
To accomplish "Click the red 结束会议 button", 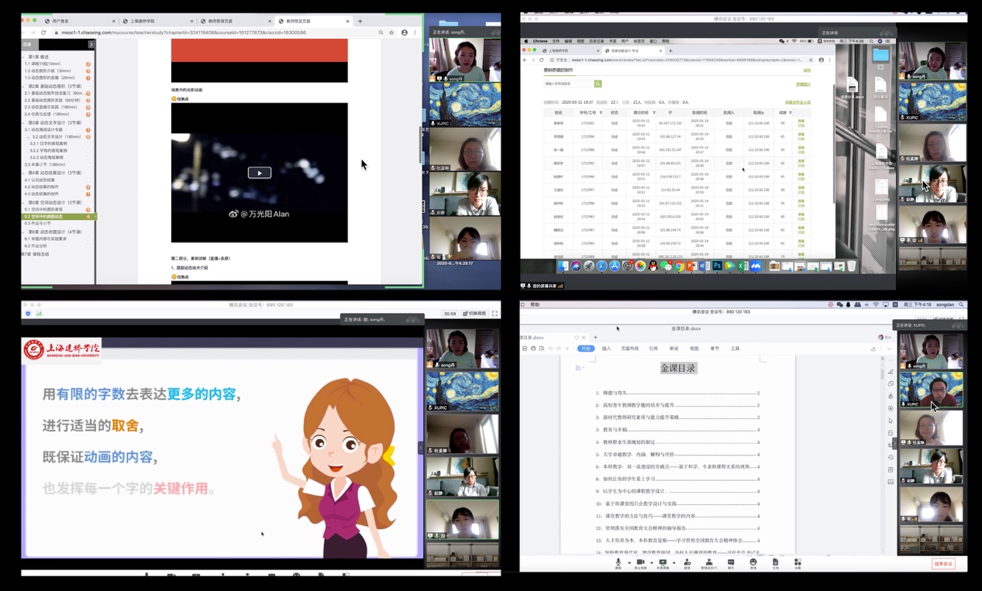I will tap(942, 564).
